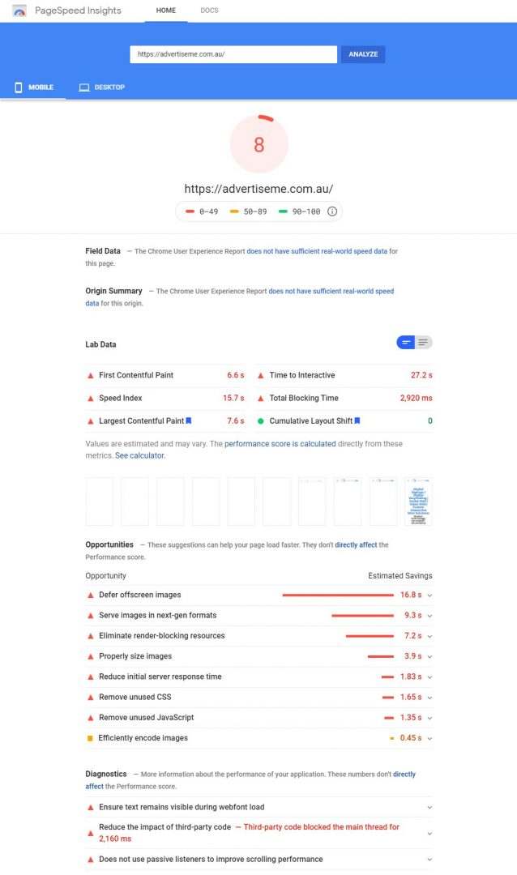Click the PageSpeed Insights logo icon
Image resolution: width=517 pixels, height=875 pixels.
19,11
